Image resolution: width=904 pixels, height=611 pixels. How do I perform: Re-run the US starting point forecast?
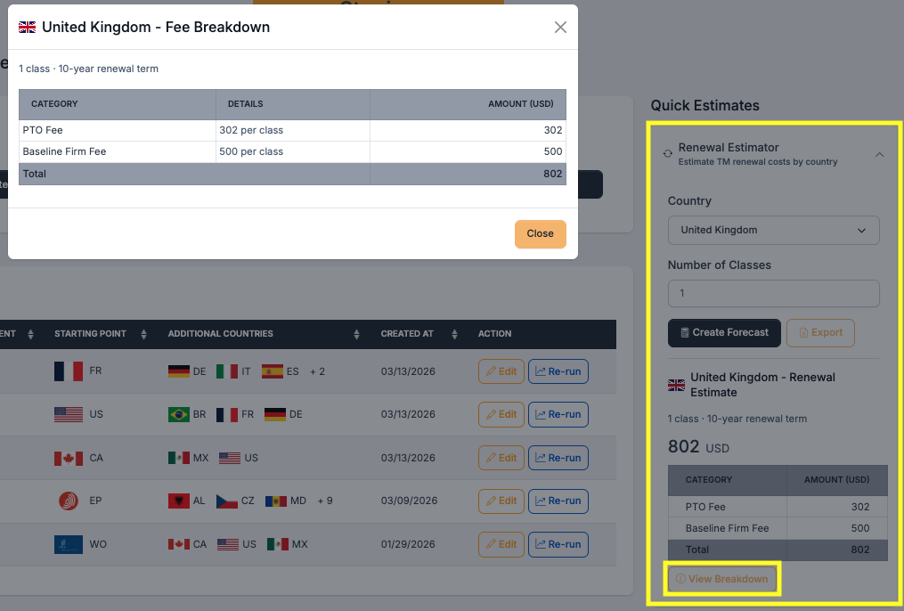[558, 414]
